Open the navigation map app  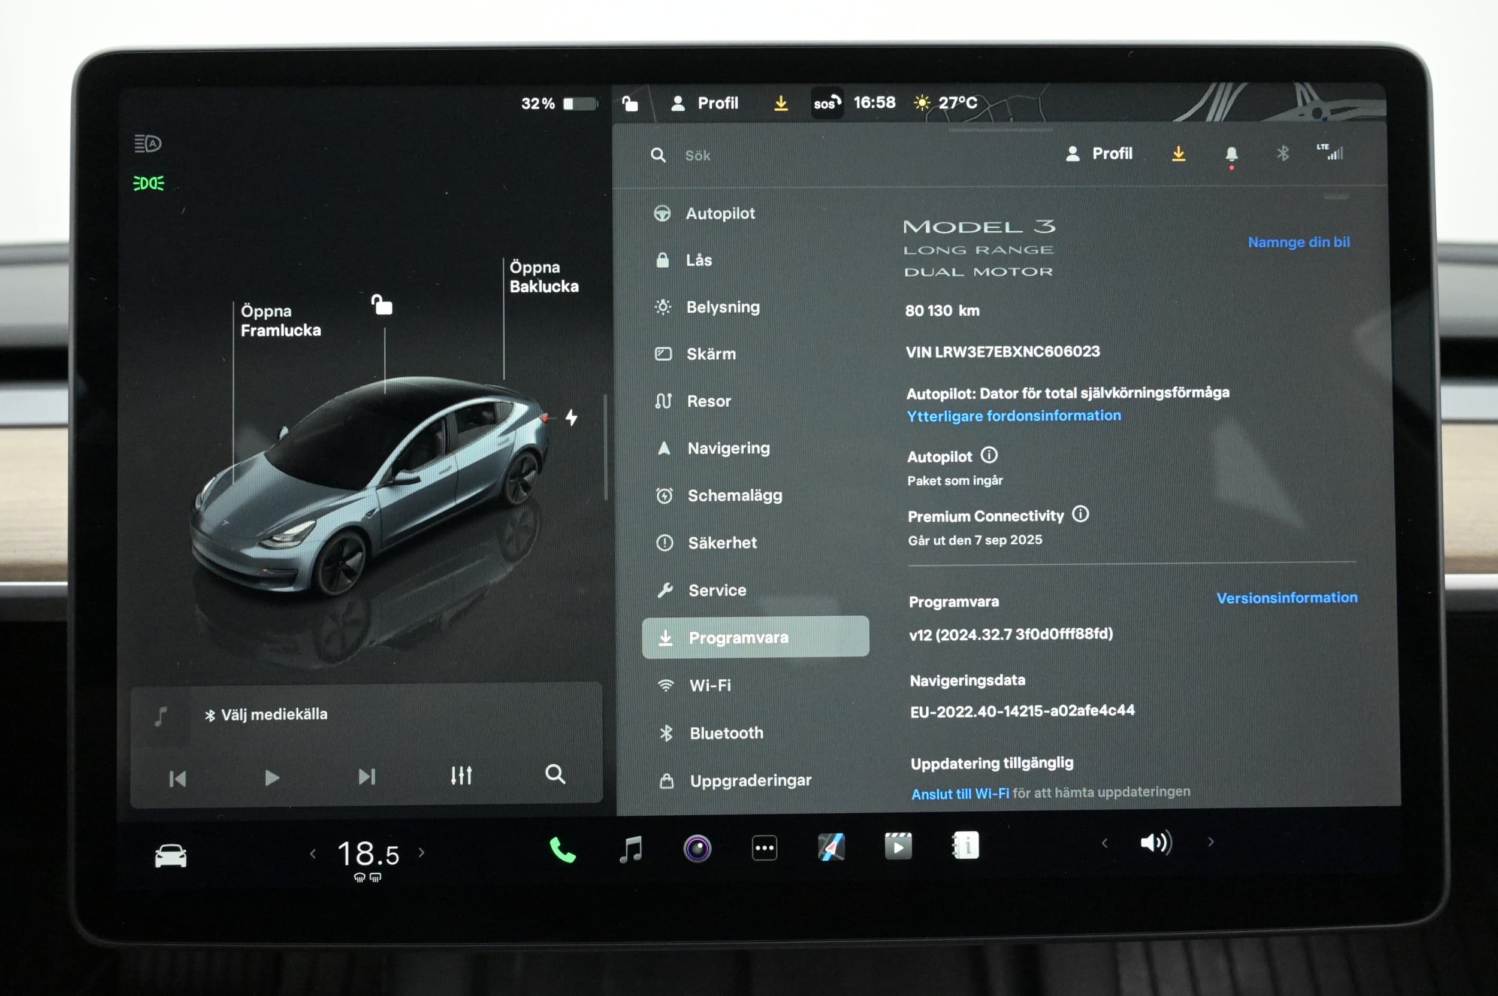pos(831,847)
